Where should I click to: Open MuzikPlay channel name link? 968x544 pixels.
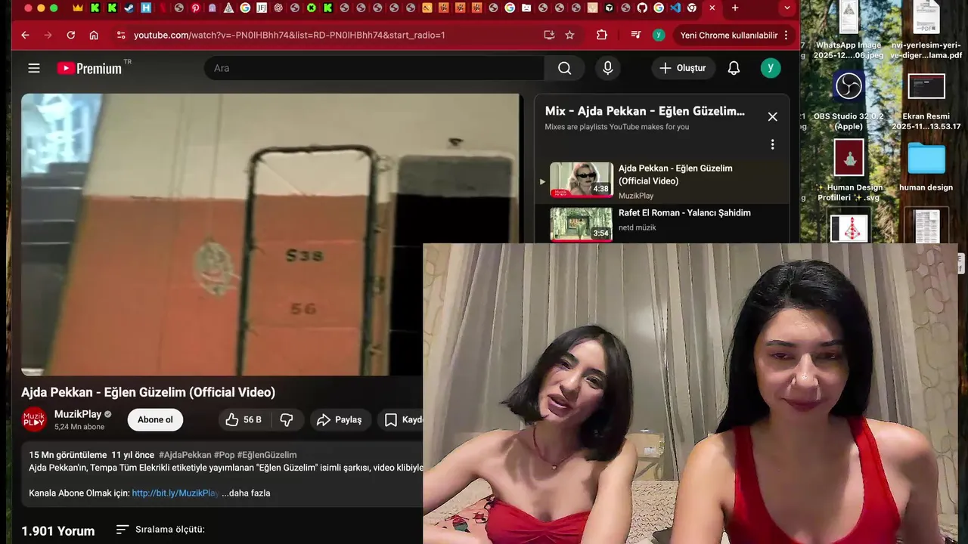pos(78,414)
